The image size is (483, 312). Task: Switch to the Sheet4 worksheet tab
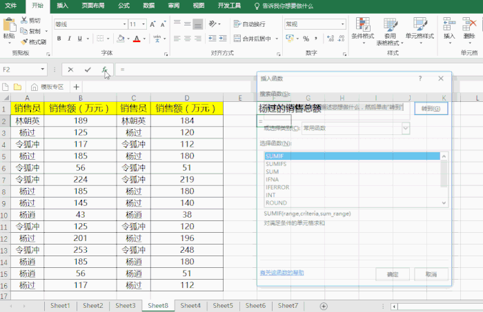(x=190, y=305)
